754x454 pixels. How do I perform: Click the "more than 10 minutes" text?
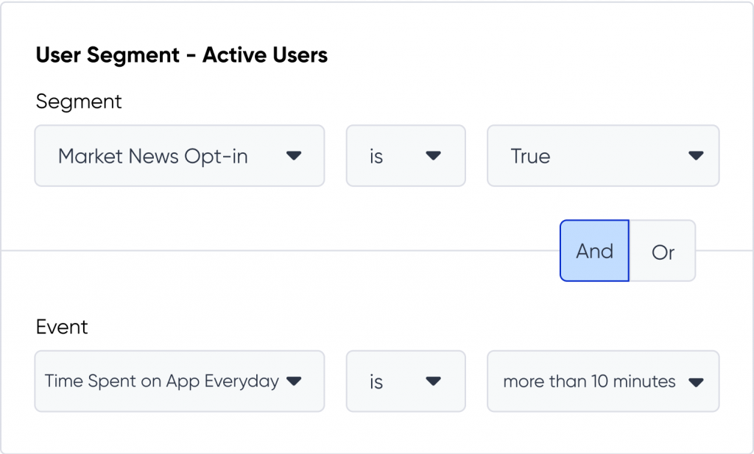[x=589, y=381]
